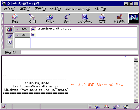Click the 保存 (Save) toolbar icon
The image size is (140, 110).
pos(102,19)
